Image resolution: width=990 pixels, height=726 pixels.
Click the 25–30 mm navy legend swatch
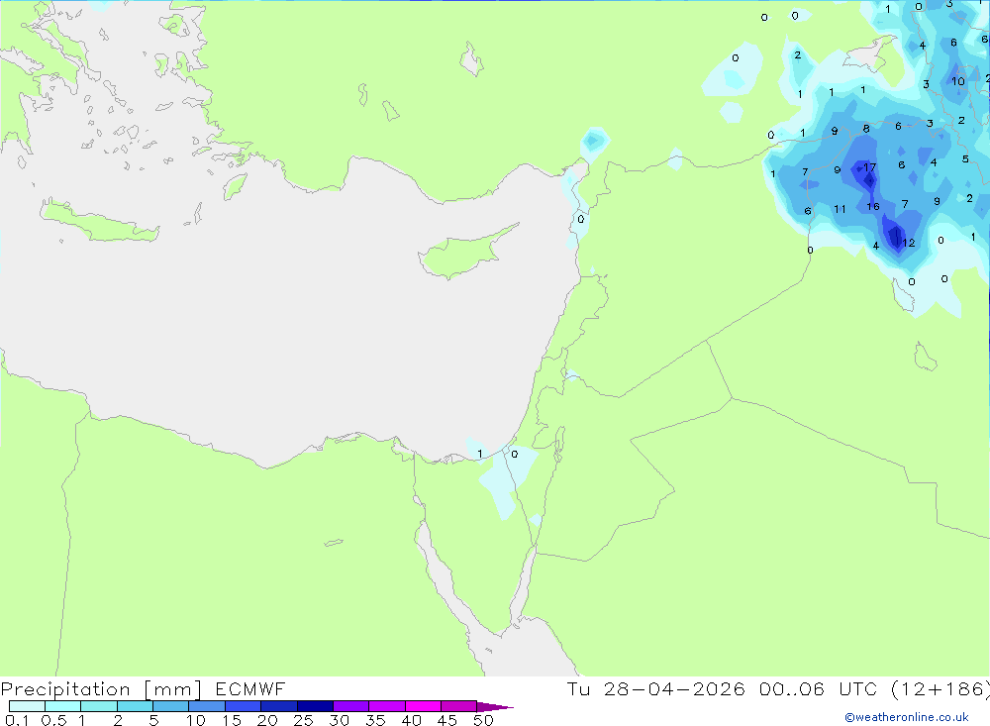click(x=315, y=706)
